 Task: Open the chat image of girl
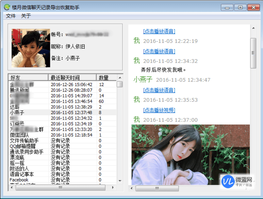tap(191, 155)
